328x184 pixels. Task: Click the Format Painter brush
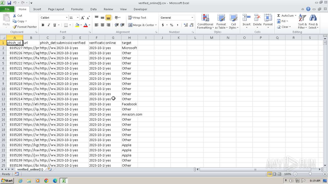(x=15, y=27)
